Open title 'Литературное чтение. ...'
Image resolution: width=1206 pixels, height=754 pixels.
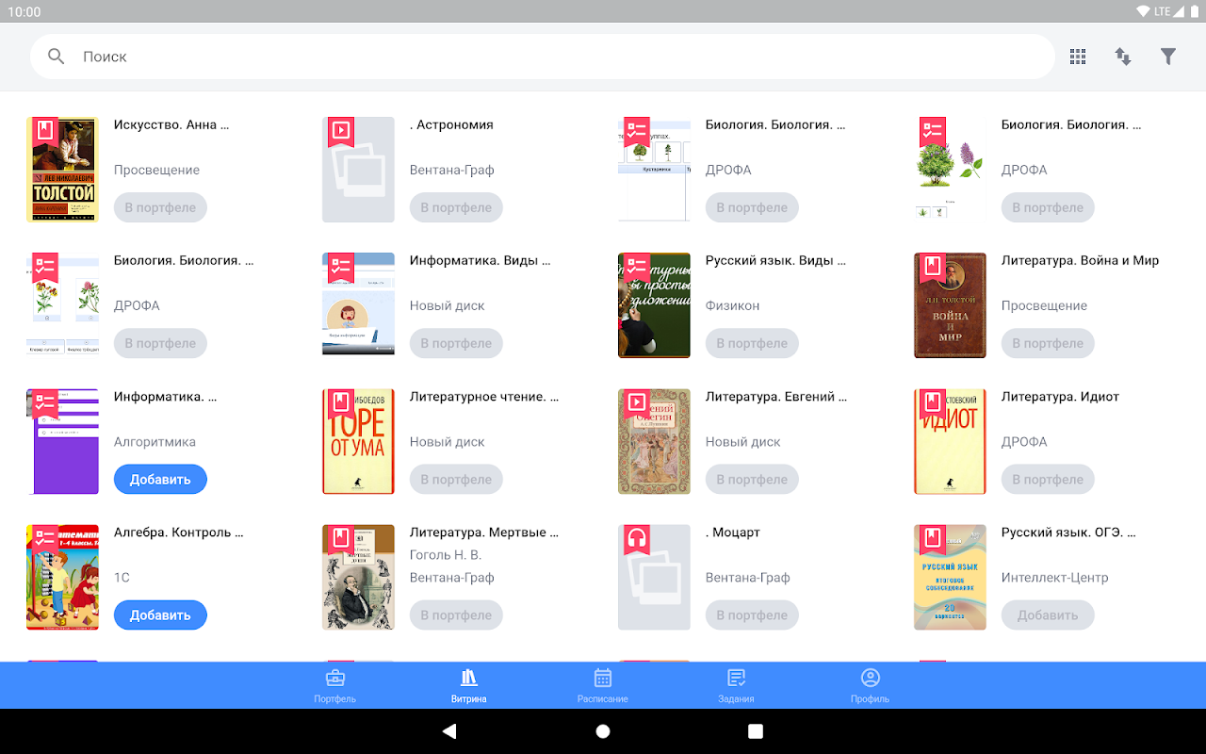click(x=484, y=396)
